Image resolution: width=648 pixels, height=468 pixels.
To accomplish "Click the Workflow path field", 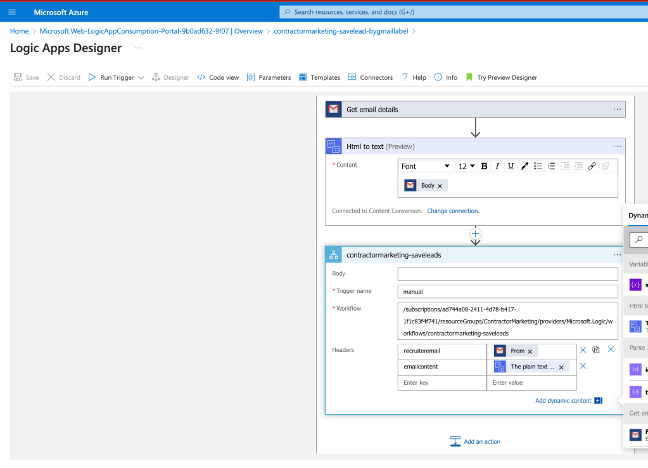I will pyautogui.click(x=508, y=321).
